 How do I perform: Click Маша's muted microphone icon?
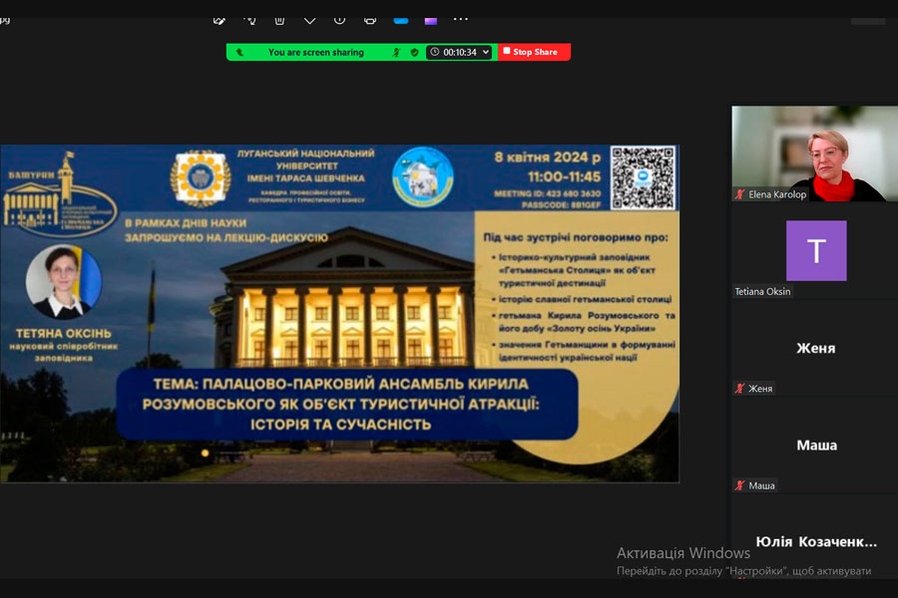pos(740,485)
